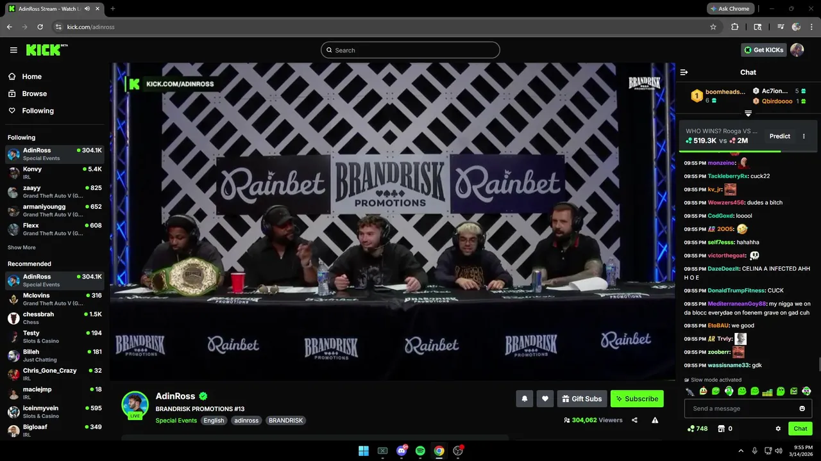Screen dimensions: 821x461
Task: Click the Kick logo
Action: click(x=46, y=50)
